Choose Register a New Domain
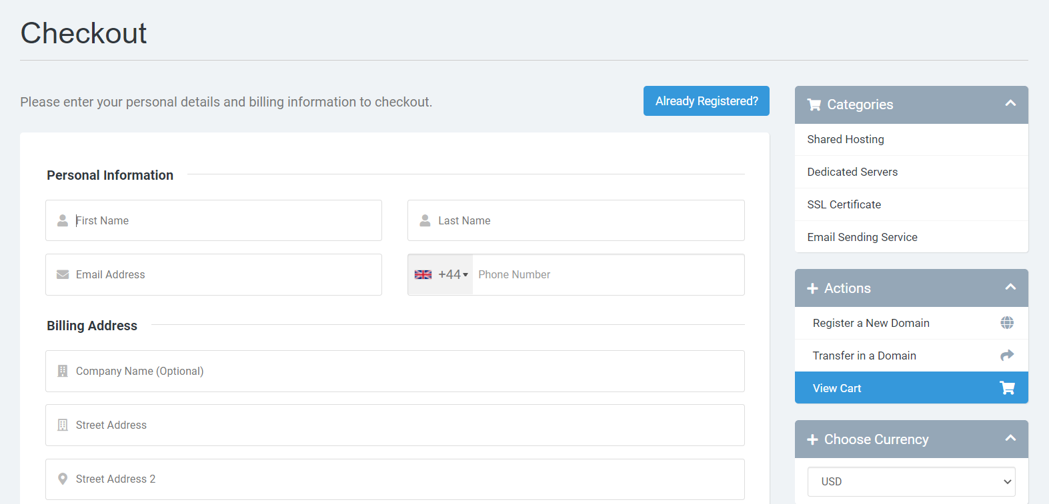Screen dimensions: 1049x504 point(912,323)
